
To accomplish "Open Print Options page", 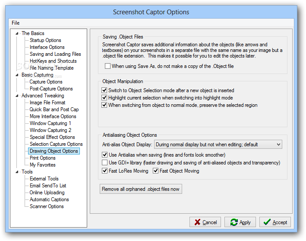I will tap(43, 158).
